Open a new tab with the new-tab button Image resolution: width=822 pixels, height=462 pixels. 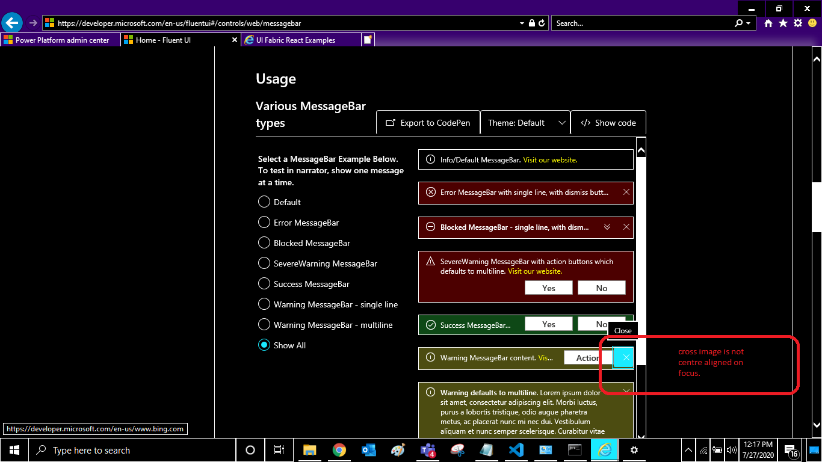[368, 40]
